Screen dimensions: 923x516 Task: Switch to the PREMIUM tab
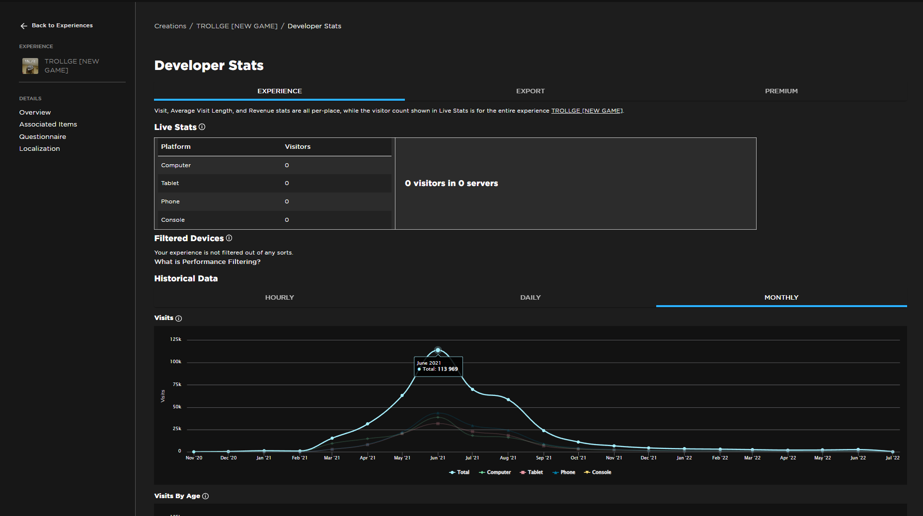(x=781, y=91)
